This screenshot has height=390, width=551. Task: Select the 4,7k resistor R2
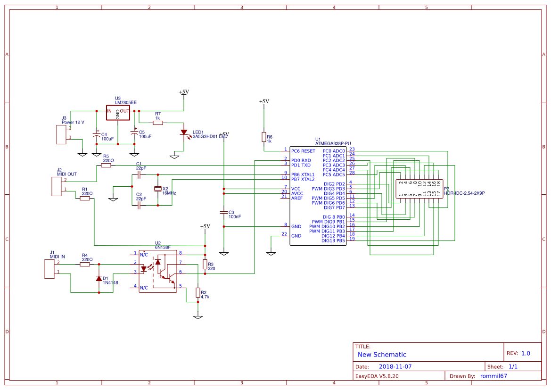[x=197, y=293]
